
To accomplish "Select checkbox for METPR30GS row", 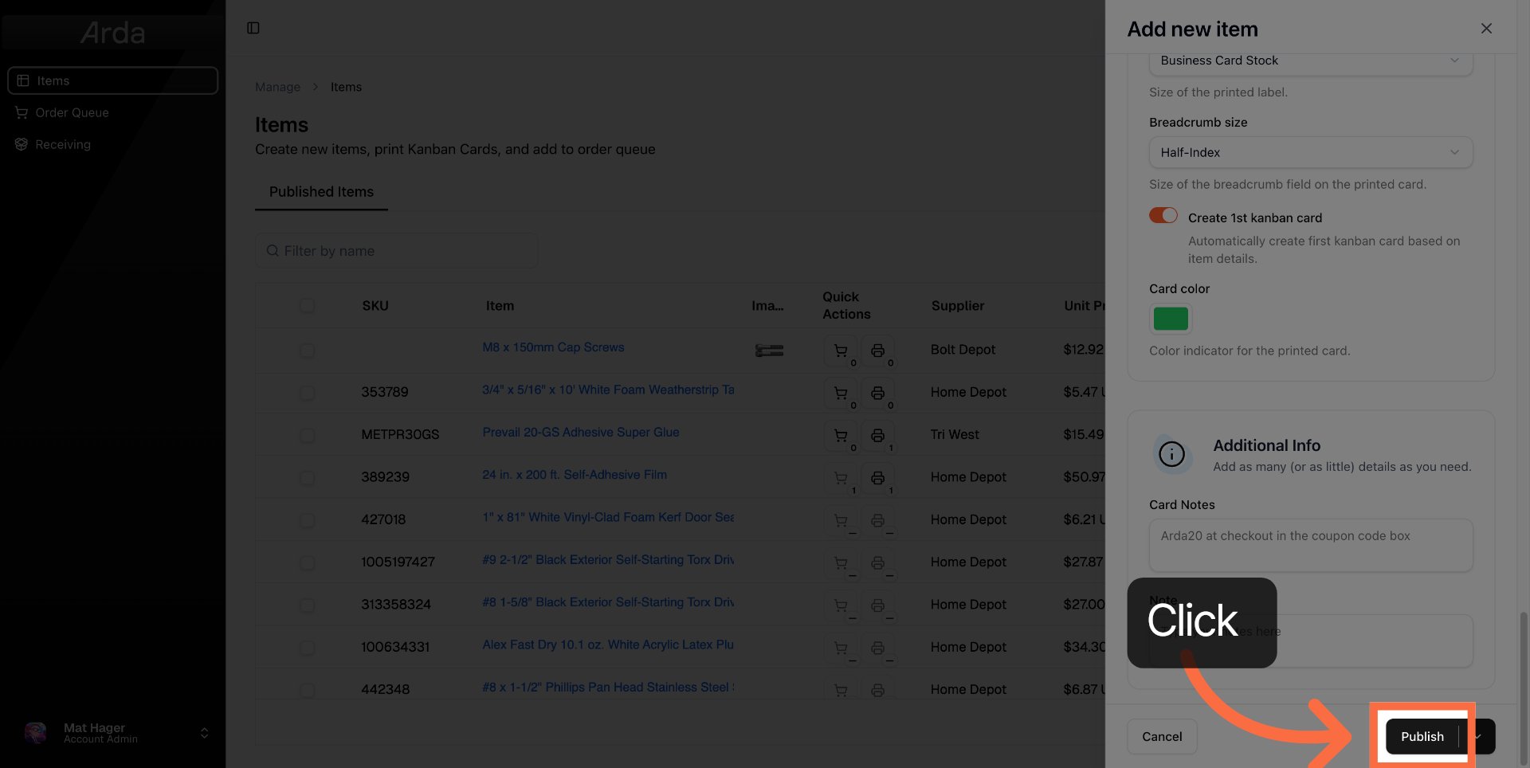I will pos(307,436).
